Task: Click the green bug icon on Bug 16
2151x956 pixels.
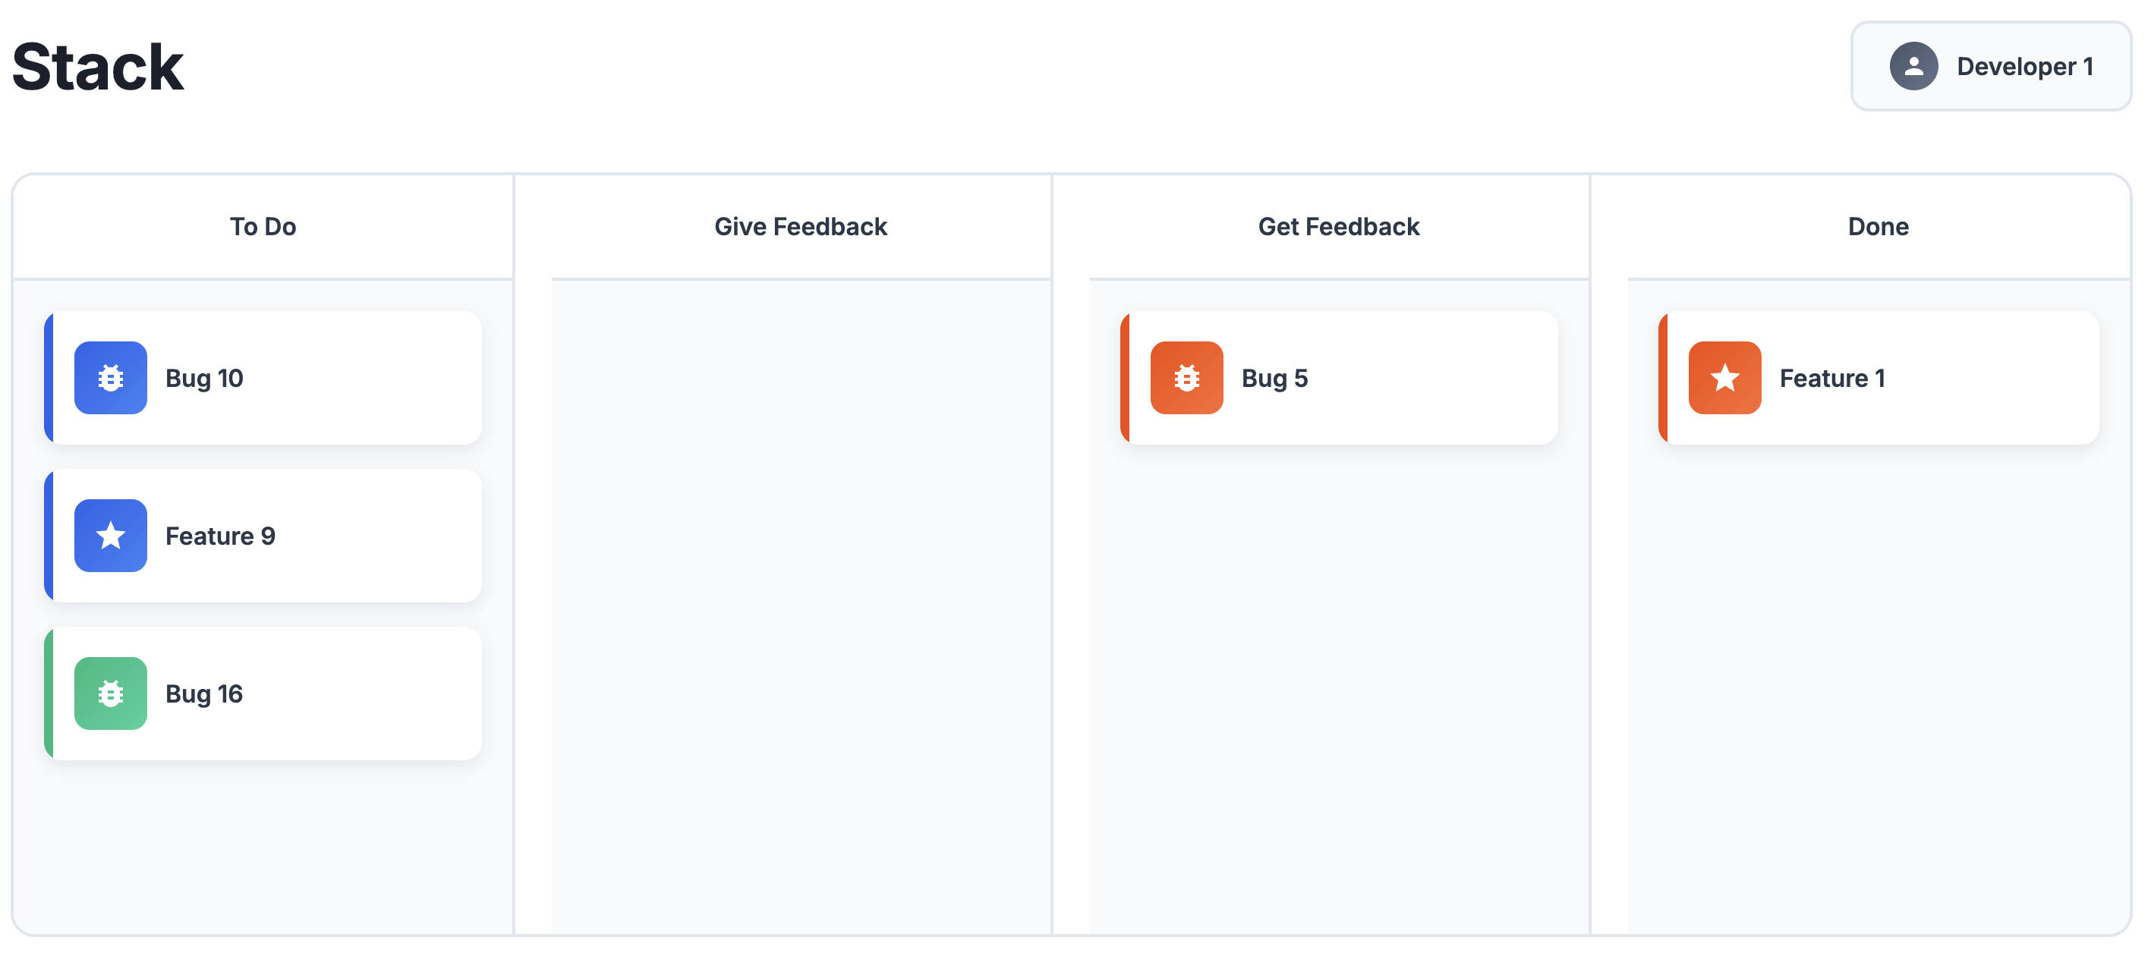Action: 110,693
